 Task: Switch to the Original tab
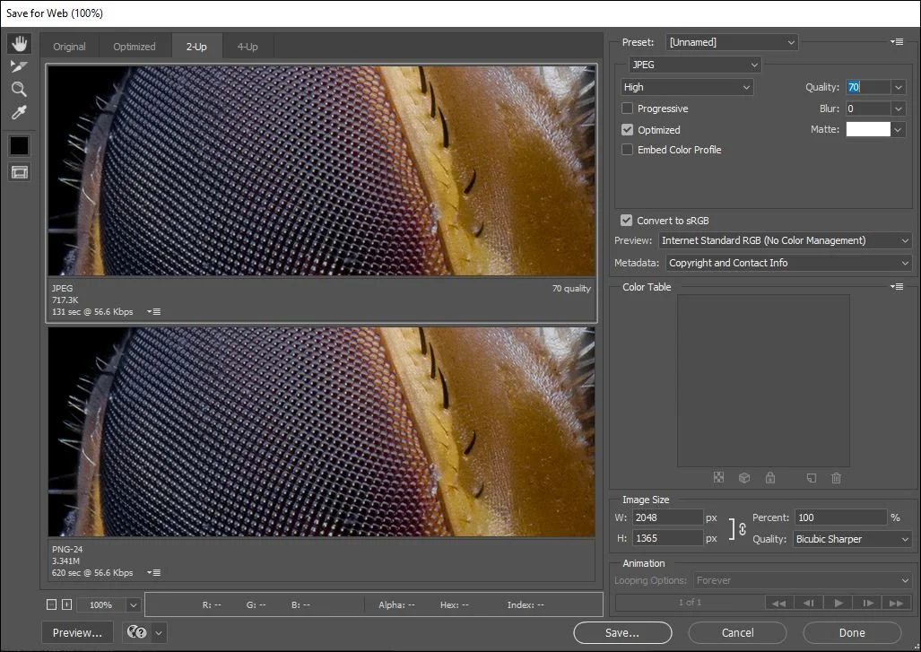(x=69, y=46)
